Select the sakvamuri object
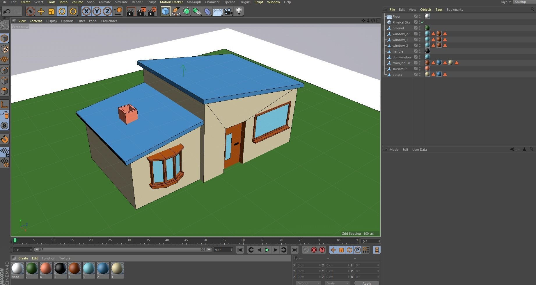 [x=400, y=69]
